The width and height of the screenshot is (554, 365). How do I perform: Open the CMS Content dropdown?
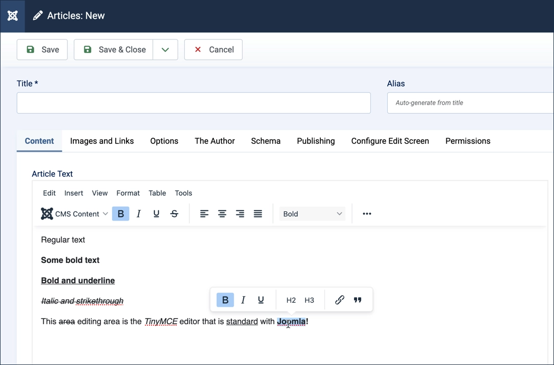(x=74, y=213)
